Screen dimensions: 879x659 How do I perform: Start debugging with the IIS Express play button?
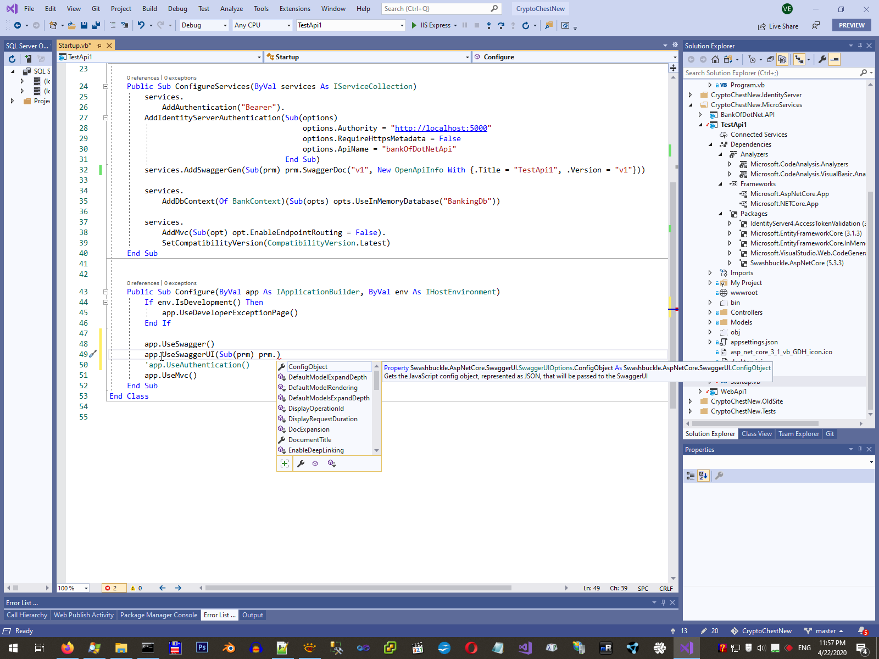[414, 25]
